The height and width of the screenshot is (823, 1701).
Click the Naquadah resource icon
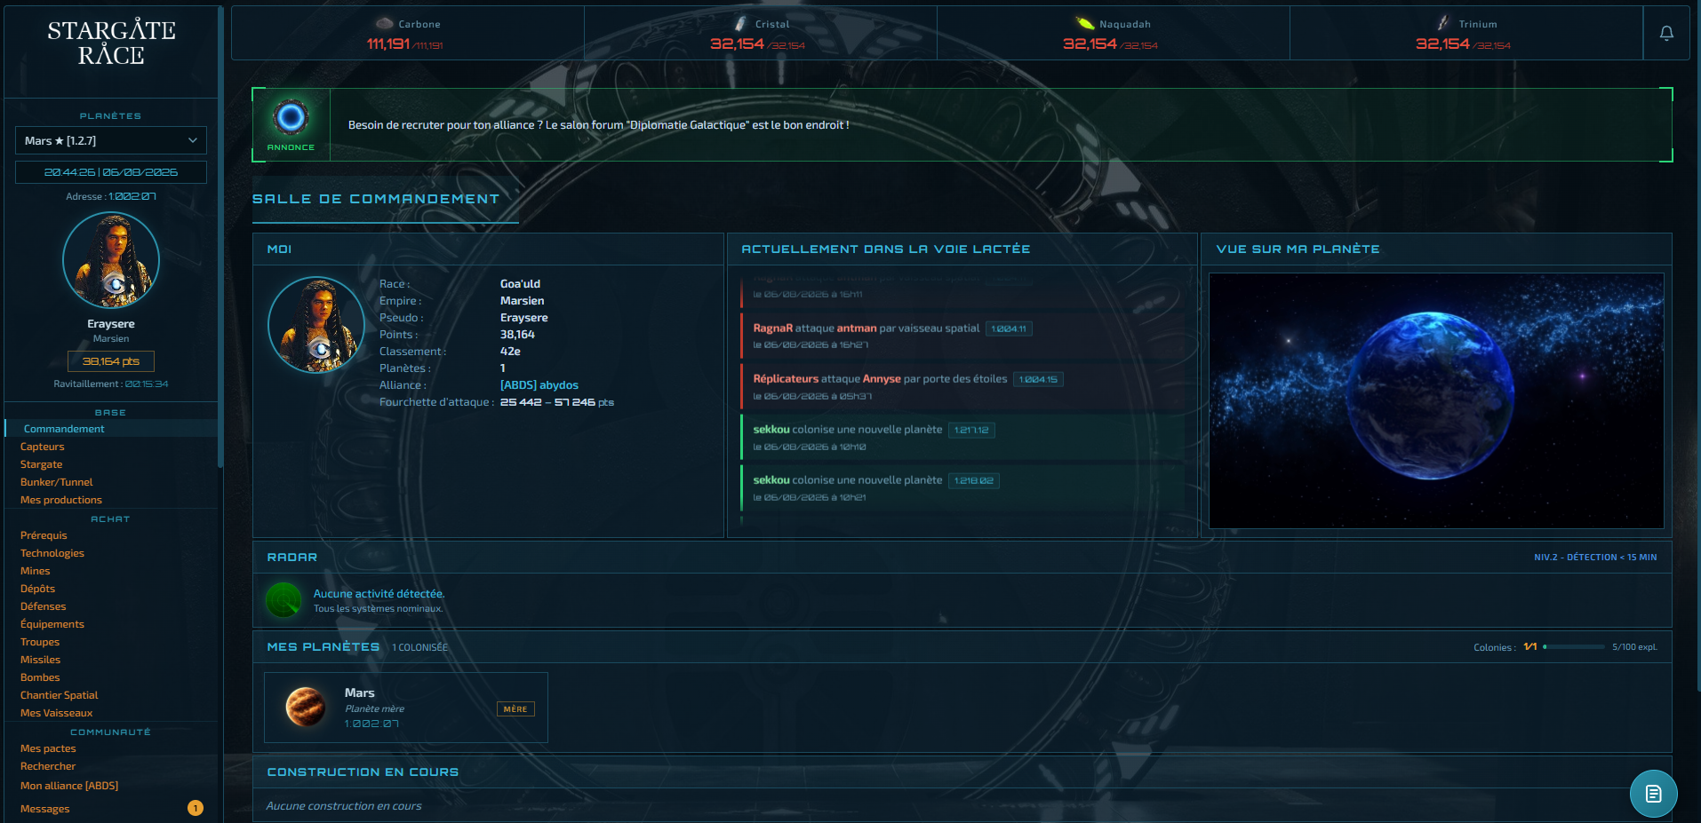1084,23
